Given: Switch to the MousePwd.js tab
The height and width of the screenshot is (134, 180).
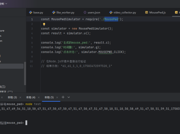Looking at the screenshot, I should tap(156, 13).
